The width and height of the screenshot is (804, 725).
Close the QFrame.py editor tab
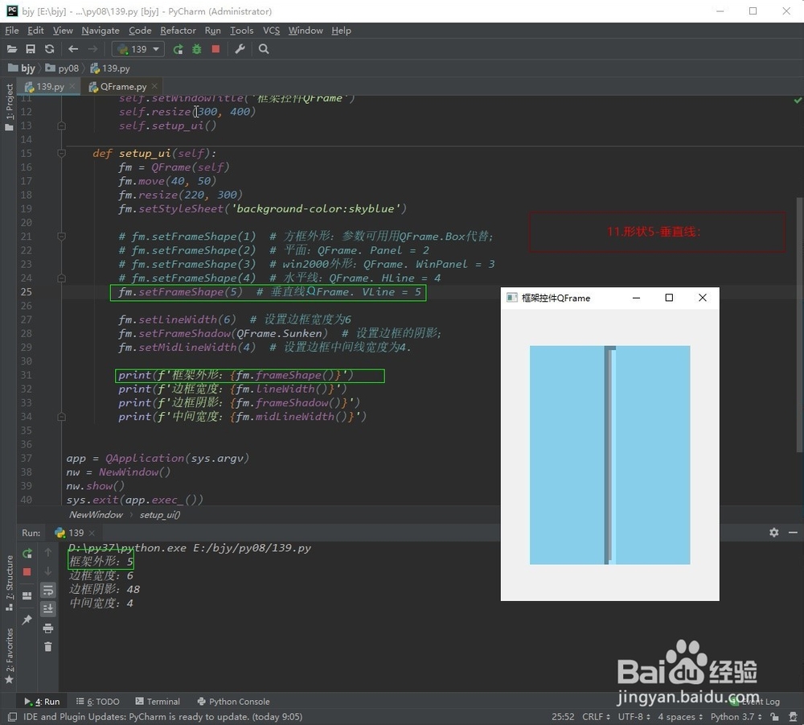(154, 86)
